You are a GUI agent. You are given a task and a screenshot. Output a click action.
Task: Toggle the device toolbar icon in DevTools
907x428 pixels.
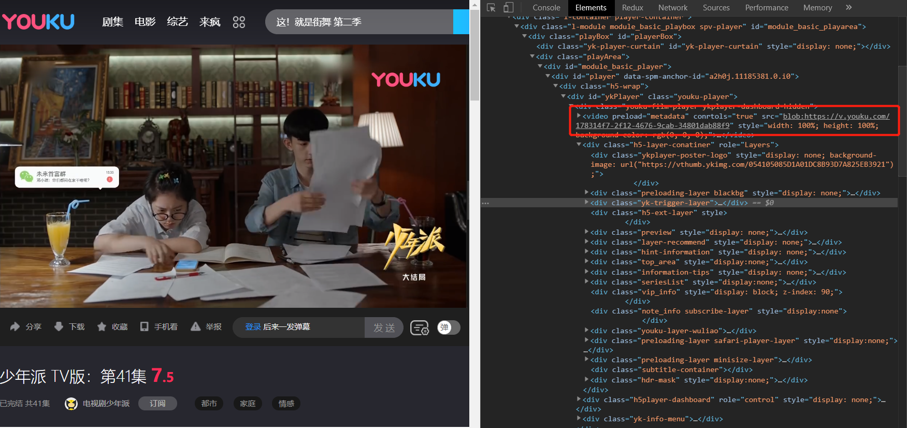508,8
